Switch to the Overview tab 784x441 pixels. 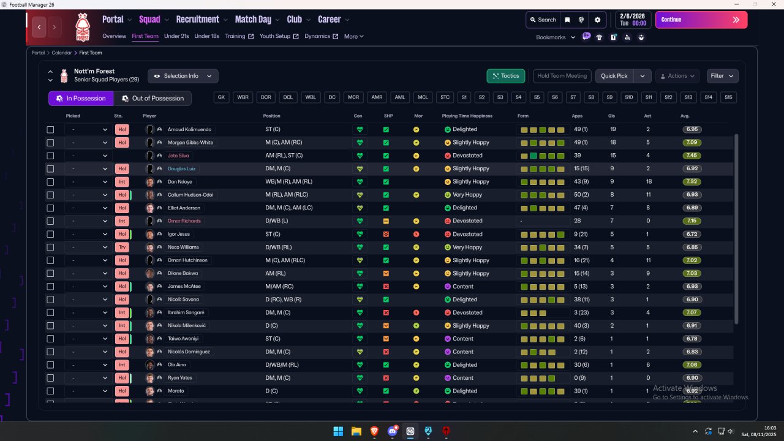click(x=115, y=36)
